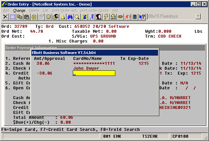Click the status bar entry CP0100

180,136
